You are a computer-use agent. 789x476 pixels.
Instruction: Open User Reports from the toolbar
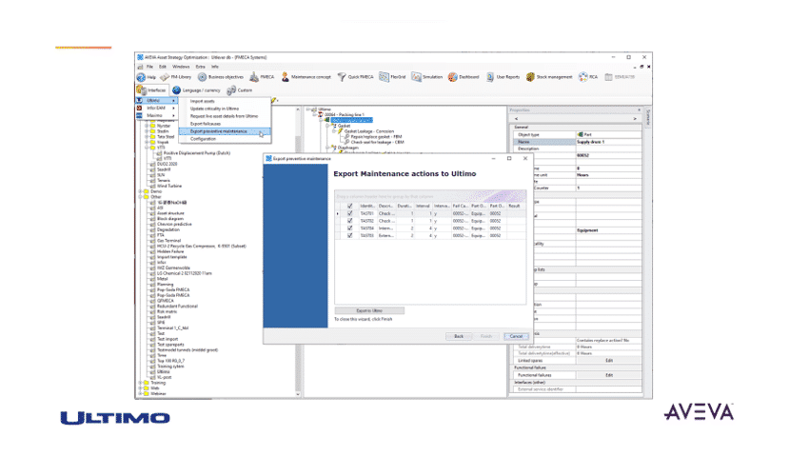tap(503, 77)
